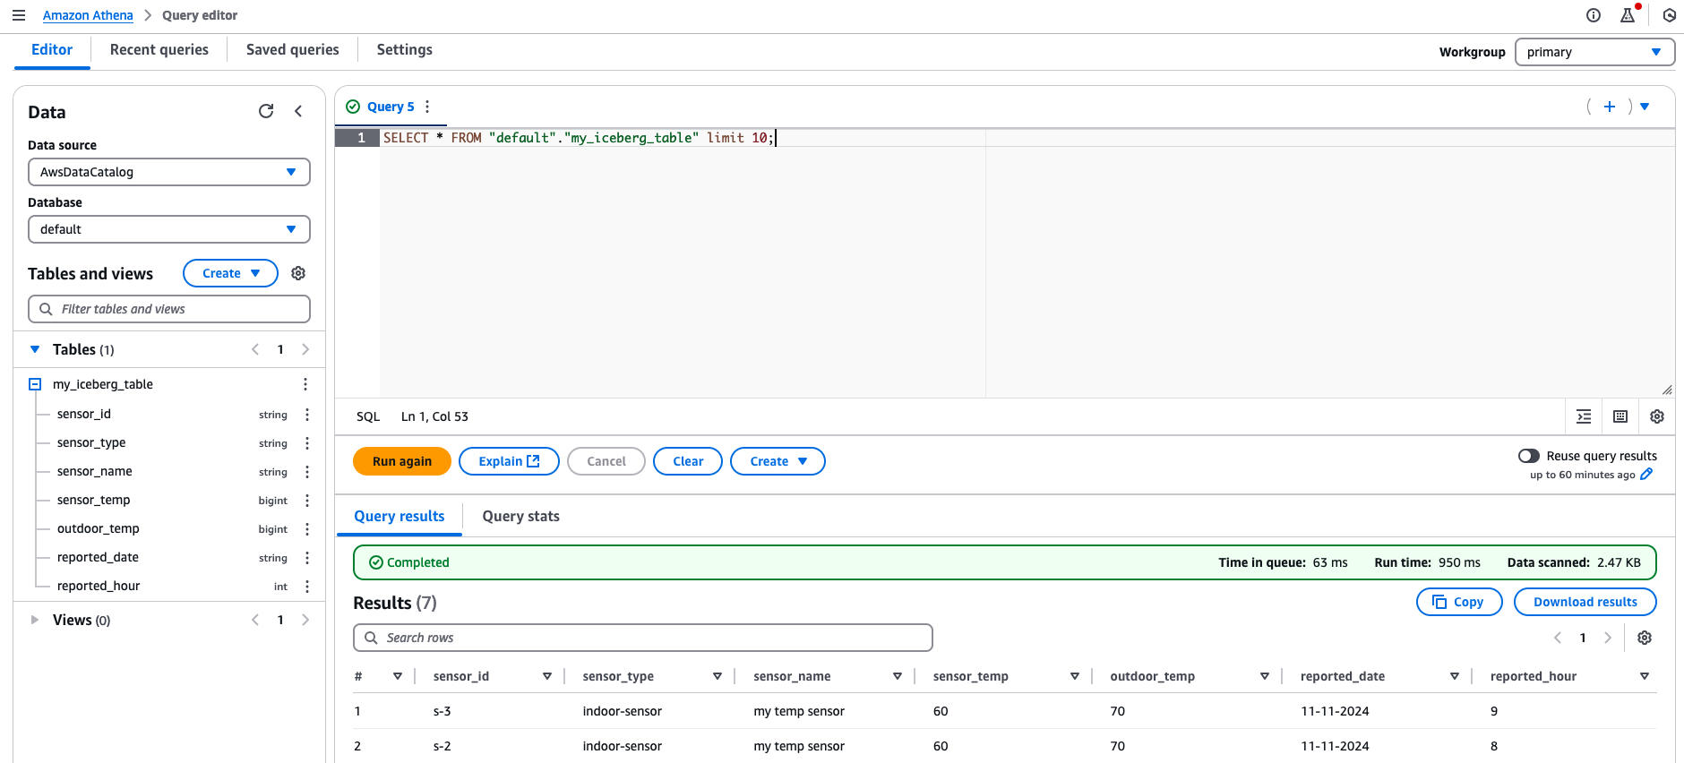Collapse the Tables section
The image size is (1684, 763).
pos(35,349)
